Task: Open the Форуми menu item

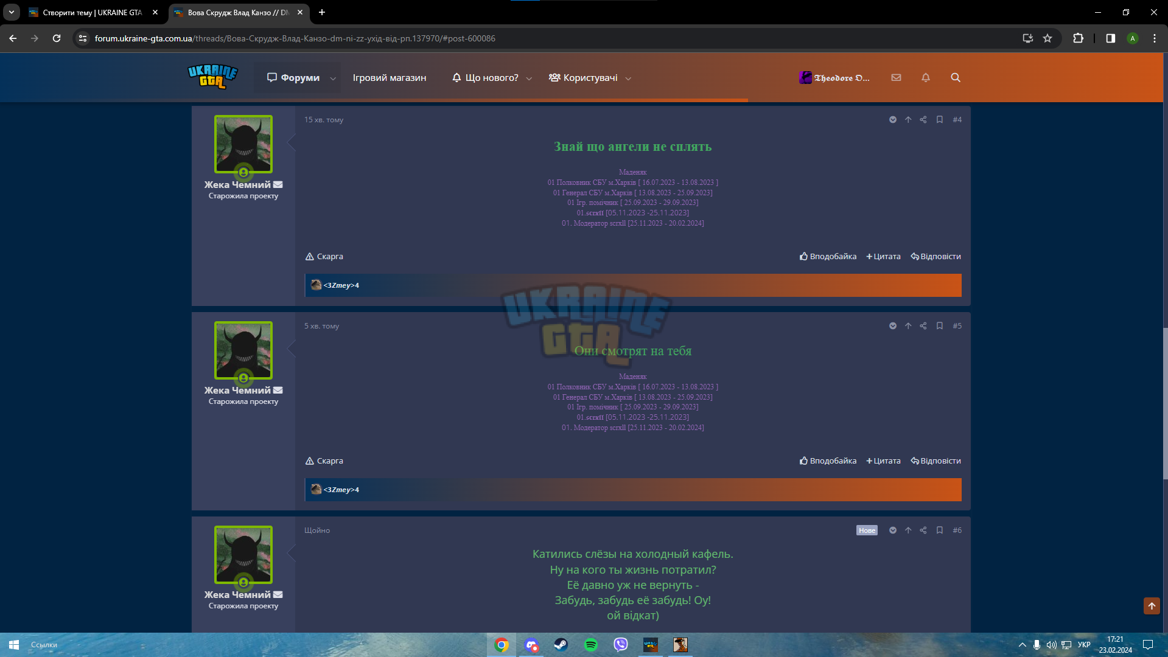Action: (293, 78)
